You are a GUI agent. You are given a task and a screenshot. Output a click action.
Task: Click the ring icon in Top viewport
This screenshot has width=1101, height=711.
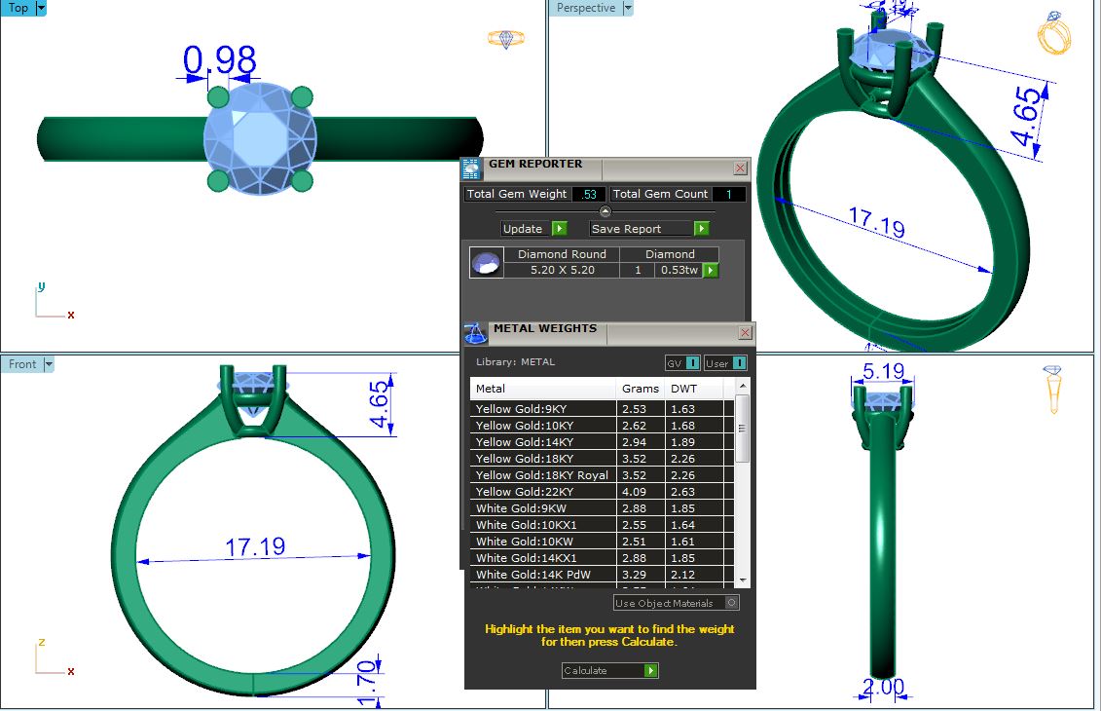505,39
